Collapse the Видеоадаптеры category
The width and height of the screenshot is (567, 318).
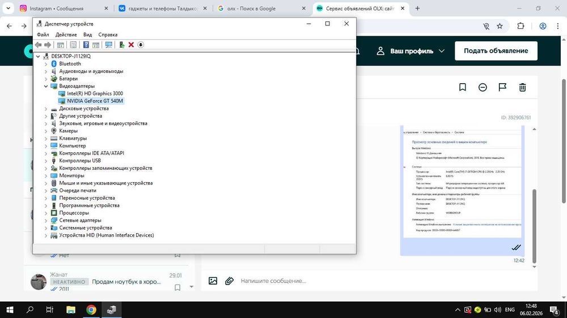click(46, 86)
